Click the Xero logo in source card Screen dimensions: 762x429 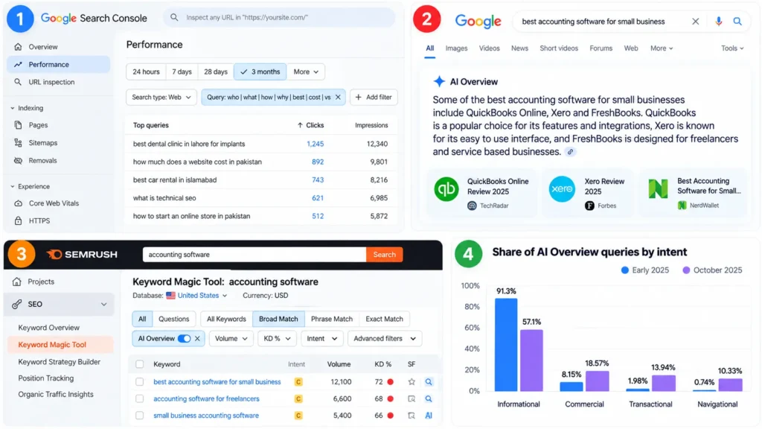[562, 188]
